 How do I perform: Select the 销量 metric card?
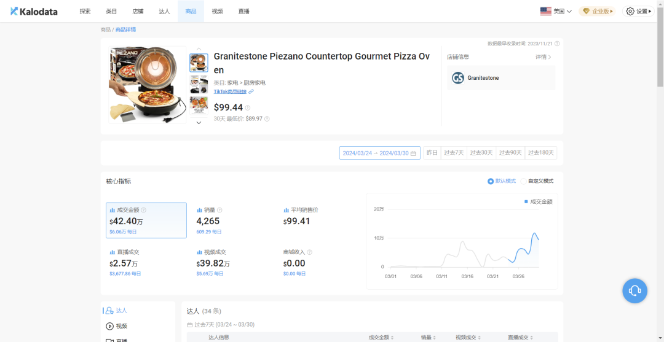click(x=232, y=220)
